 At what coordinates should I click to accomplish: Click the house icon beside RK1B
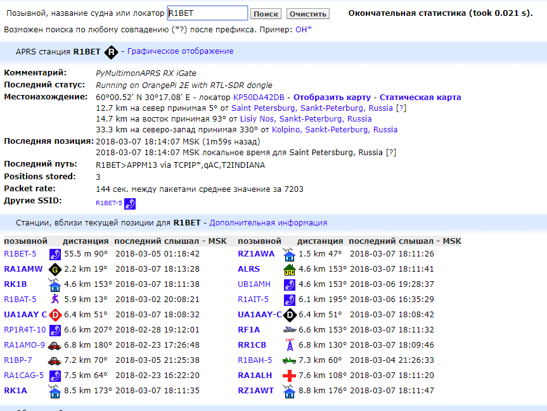pos(55,284)
